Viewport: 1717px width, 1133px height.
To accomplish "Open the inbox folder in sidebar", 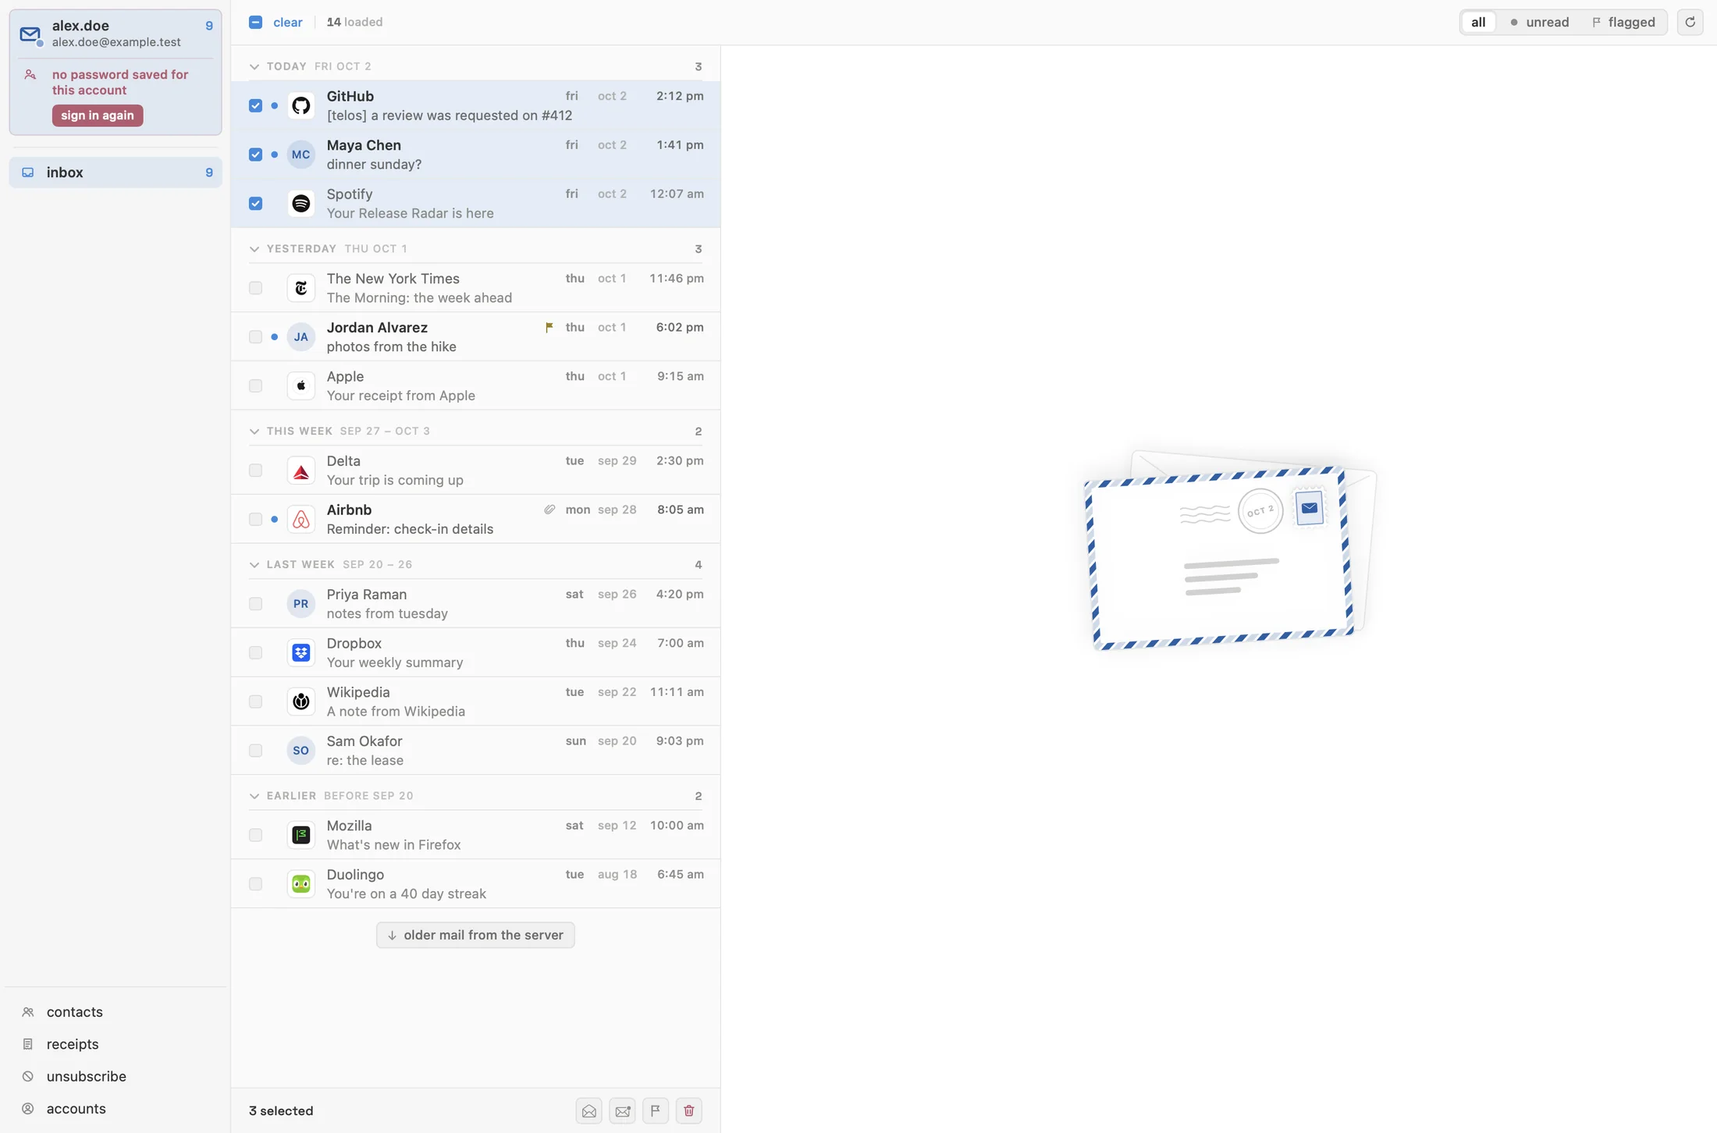I will pyautogui.click(x=116, y=172).
